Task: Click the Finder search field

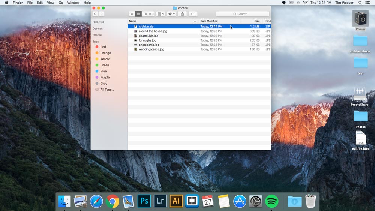Action: click(x=242, y=14)
